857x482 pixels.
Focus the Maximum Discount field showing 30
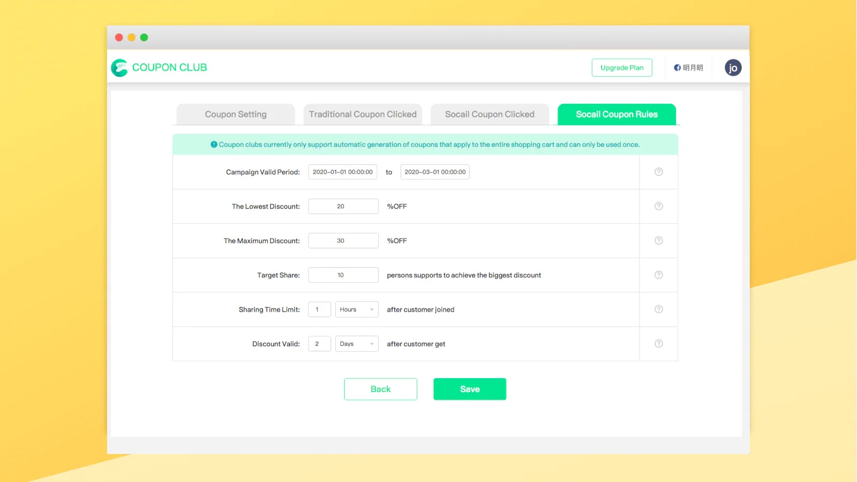pos(343,240)
